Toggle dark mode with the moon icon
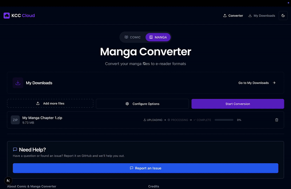The width and height of the screenshot is (291, 189). [283, 16]
